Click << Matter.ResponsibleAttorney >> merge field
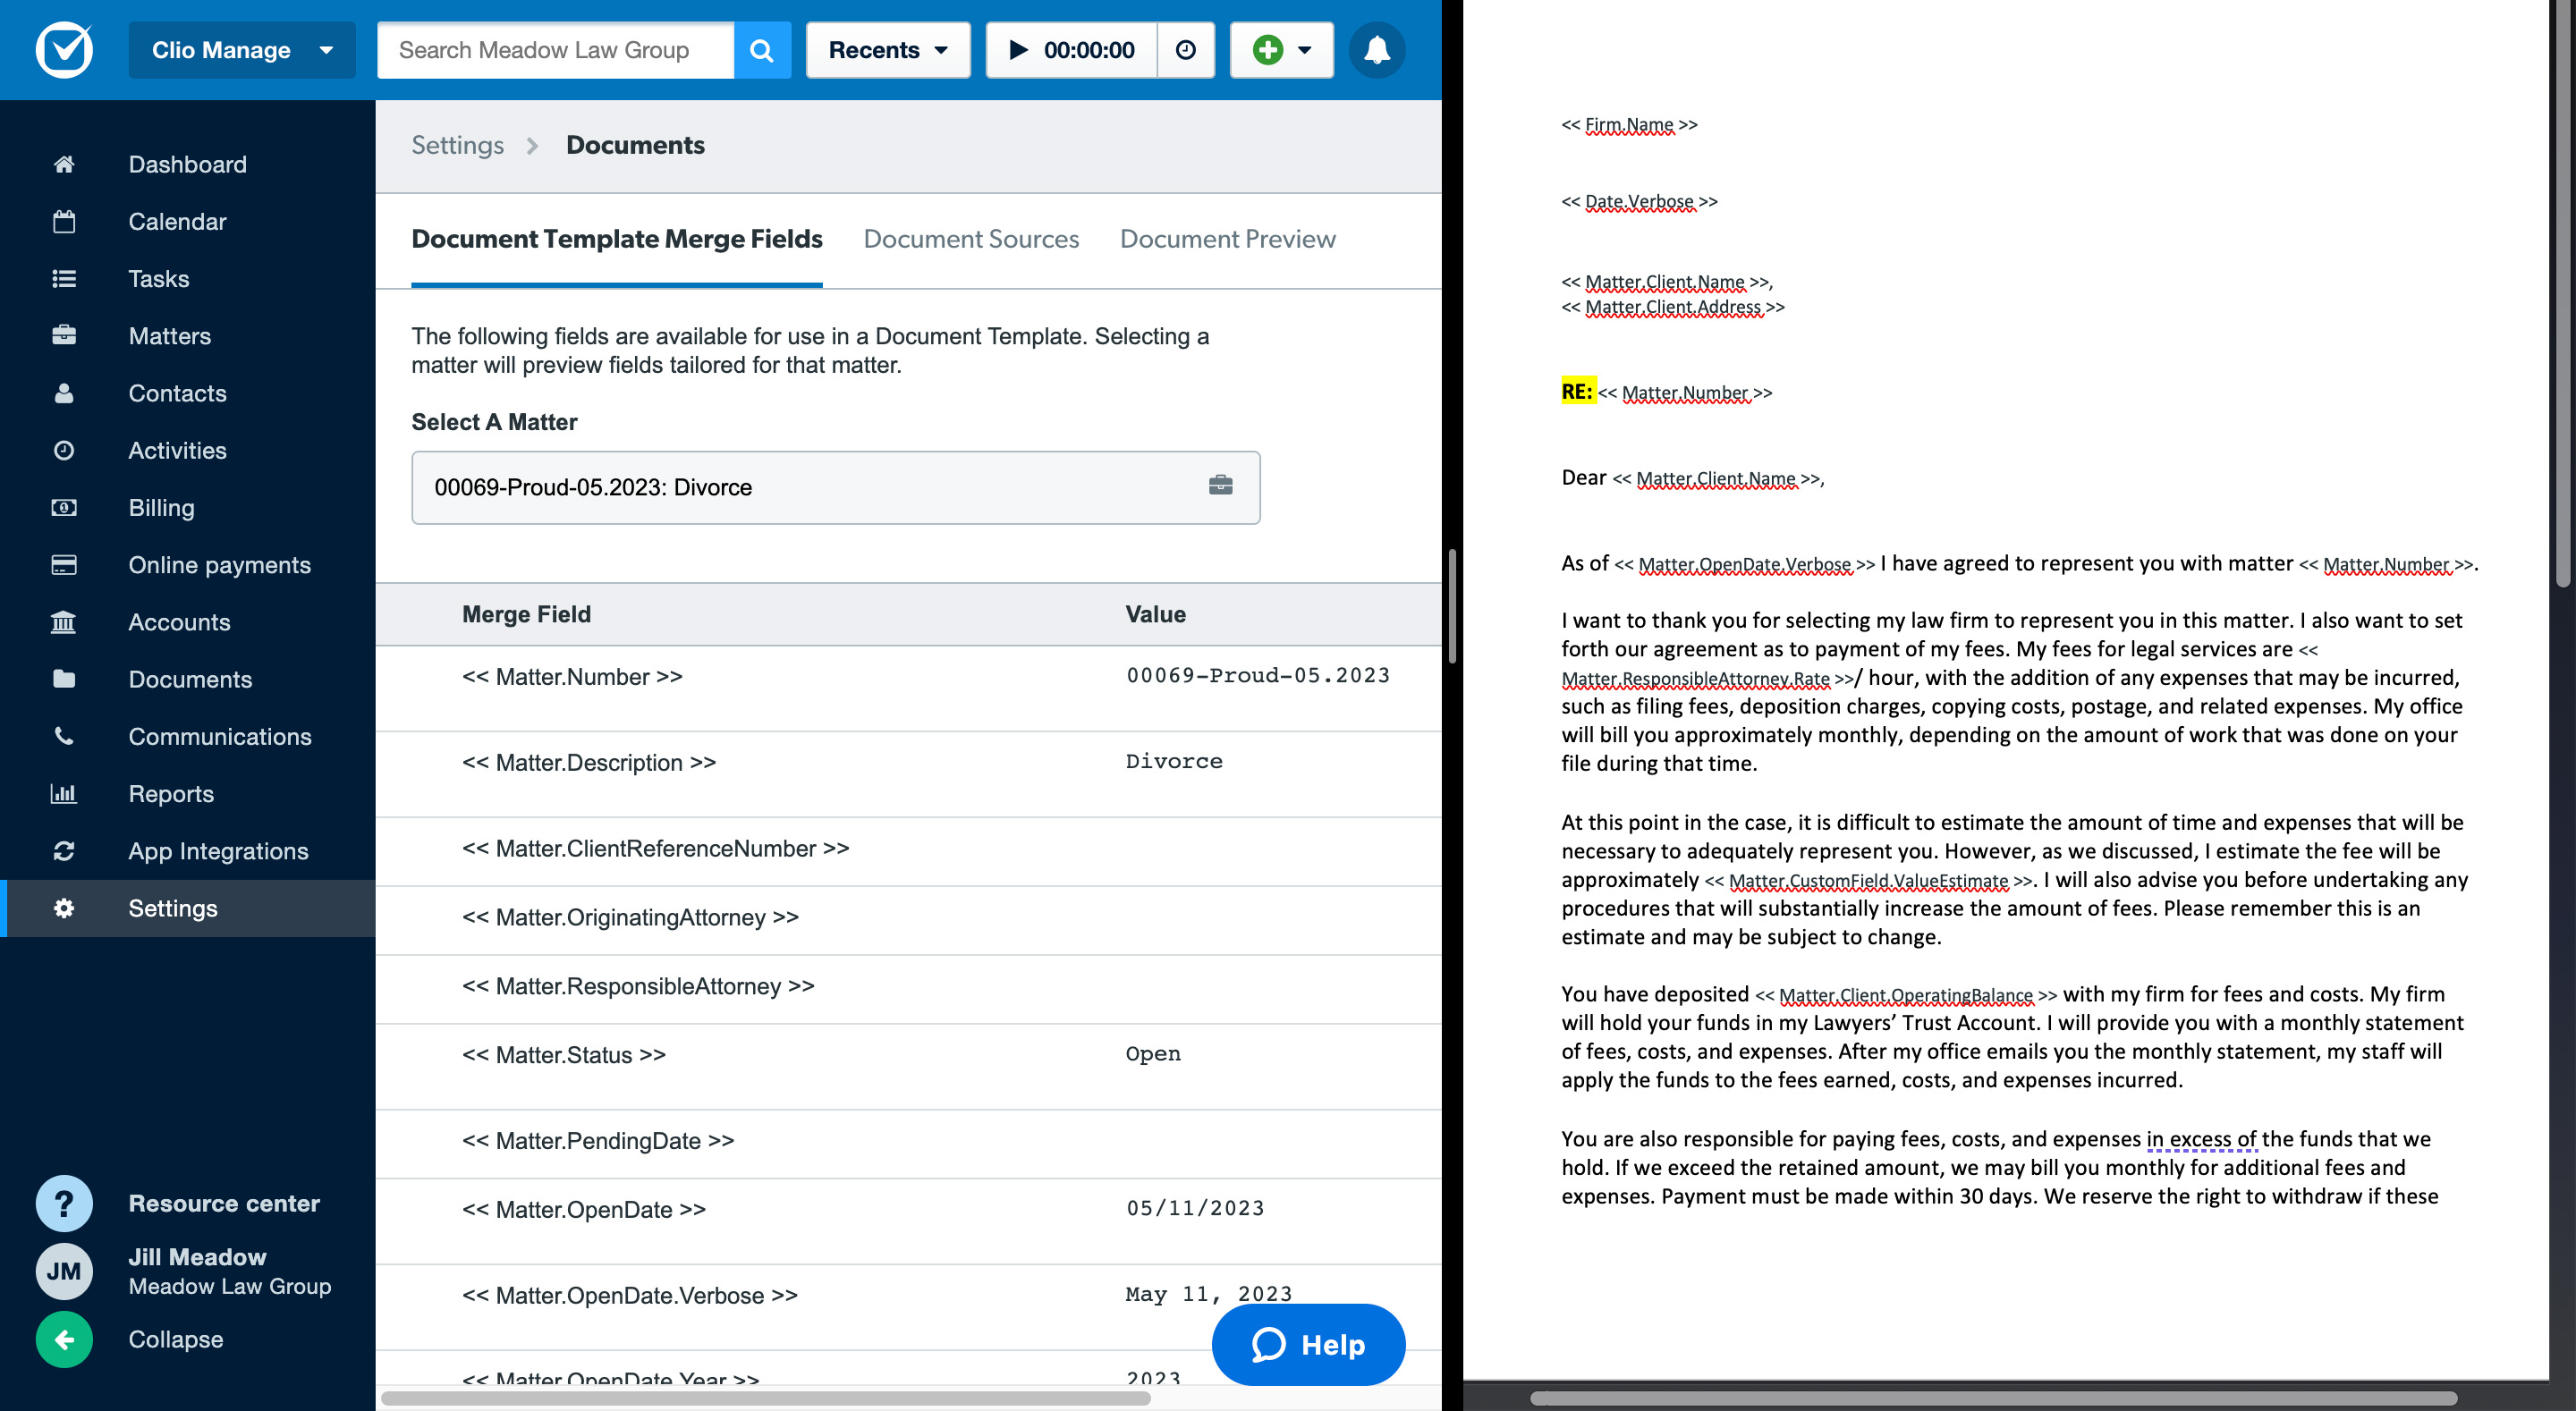Screen dimensions: 2576x1411 (638, 986)
